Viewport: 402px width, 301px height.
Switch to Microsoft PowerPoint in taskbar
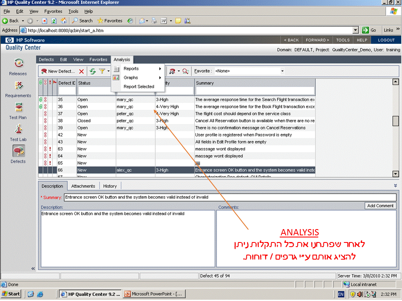coord(155,294)
